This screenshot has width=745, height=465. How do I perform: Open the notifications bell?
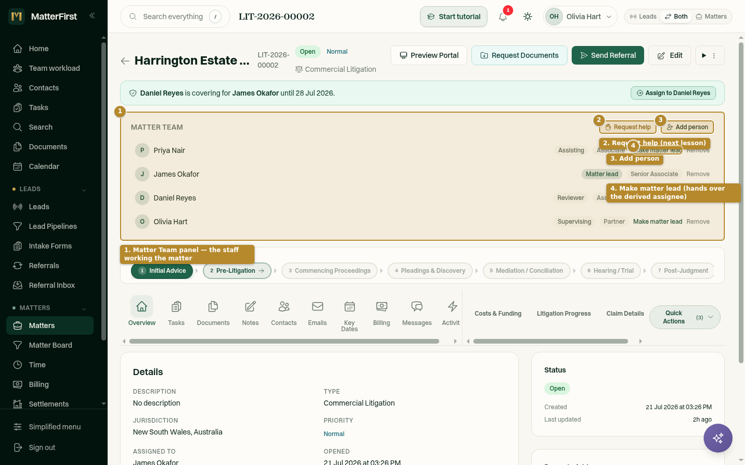503,17
